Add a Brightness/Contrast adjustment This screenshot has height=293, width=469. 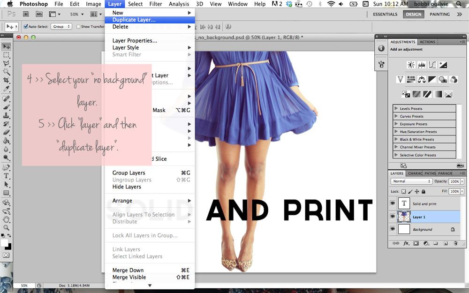coord(411,65)
